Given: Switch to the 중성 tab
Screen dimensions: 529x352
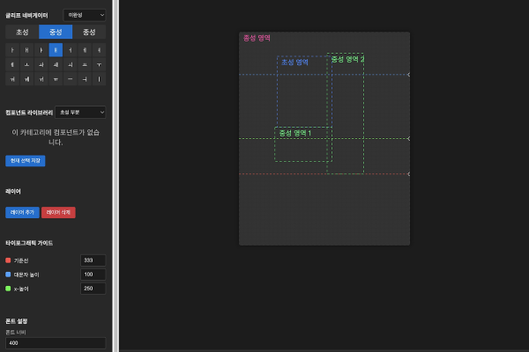Looking at the screenshot, I should click(56, 32).
